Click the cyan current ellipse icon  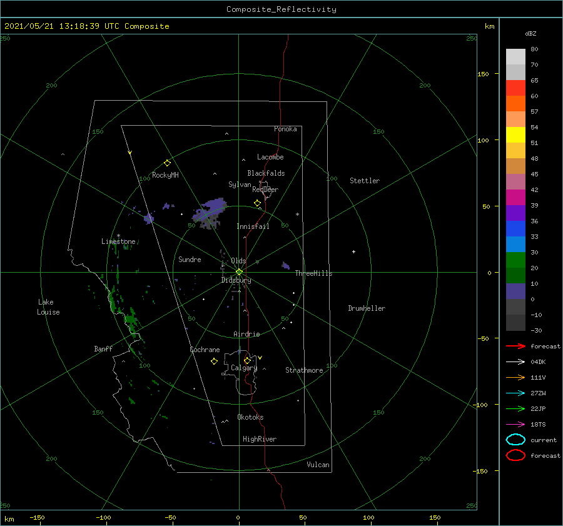pos(515,440)
